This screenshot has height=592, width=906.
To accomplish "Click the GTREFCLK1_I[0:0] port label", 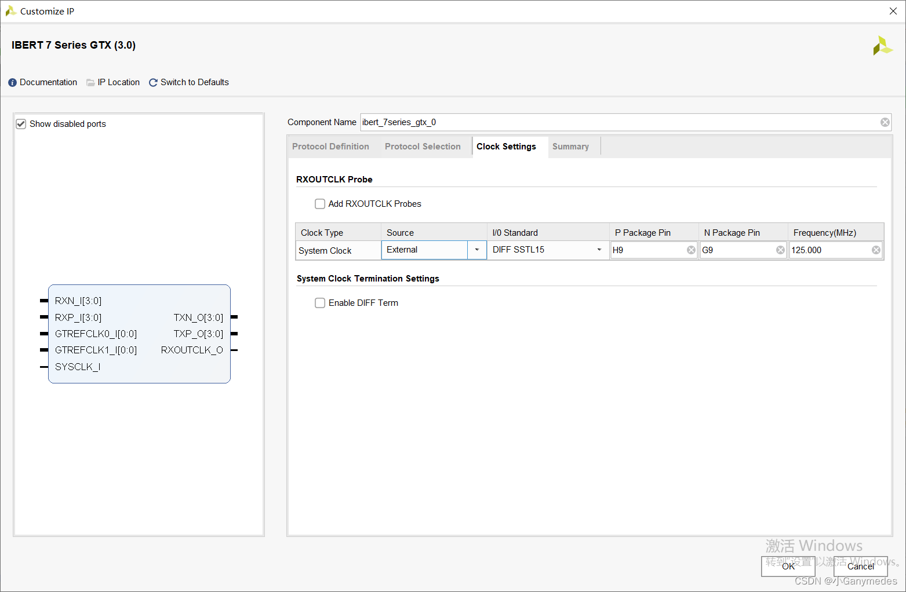I will click(x=96, y=350).
